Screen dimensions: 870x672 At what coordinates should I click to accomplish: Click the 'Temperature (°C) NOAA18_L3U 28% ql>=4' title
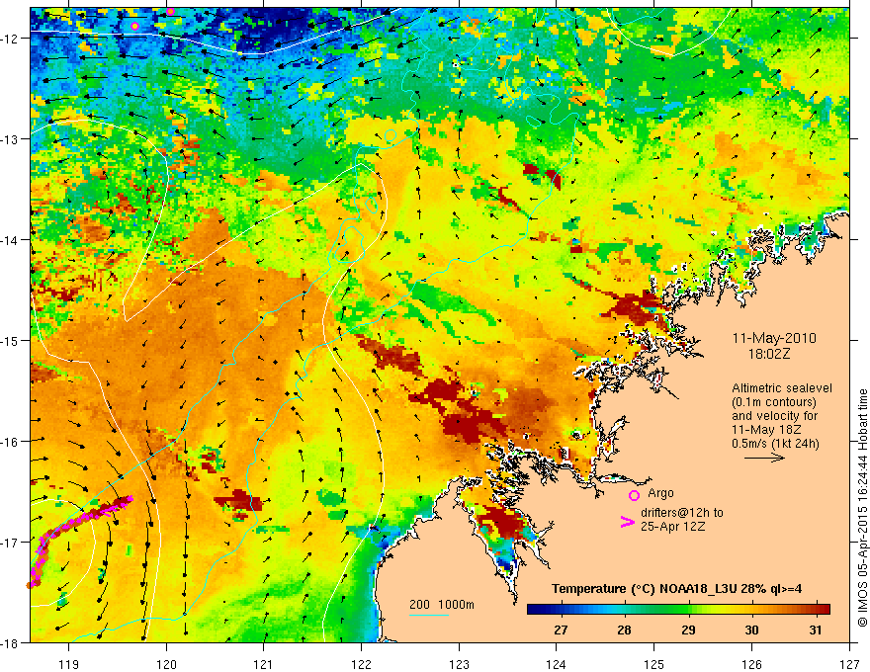676,589
